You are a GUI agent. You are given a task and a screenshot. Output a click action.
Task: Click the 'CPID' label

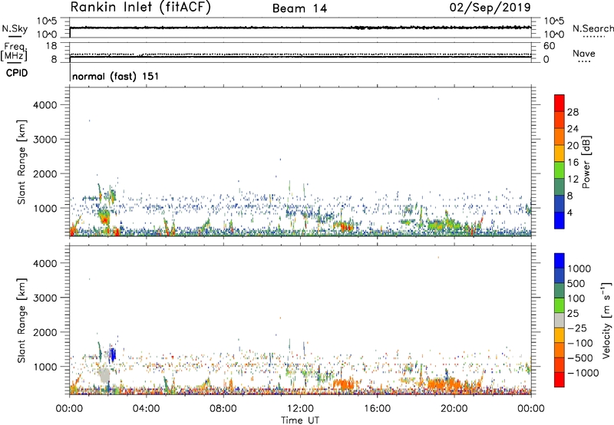coord(16,73)
